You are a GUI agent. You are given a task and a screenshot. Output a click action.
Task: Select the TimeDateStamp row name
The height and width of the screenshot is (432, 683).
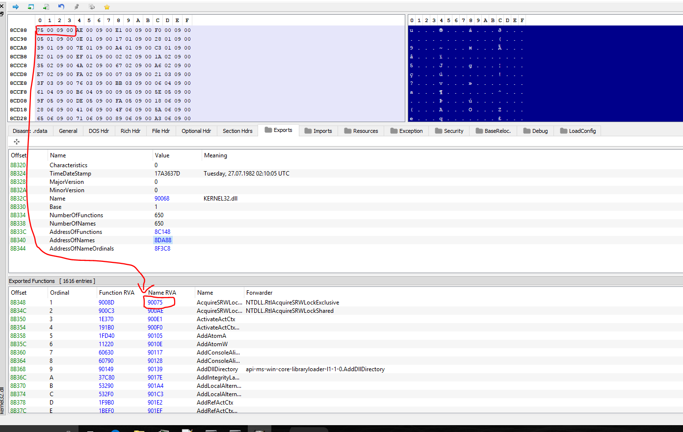click(x=70, y=174)
